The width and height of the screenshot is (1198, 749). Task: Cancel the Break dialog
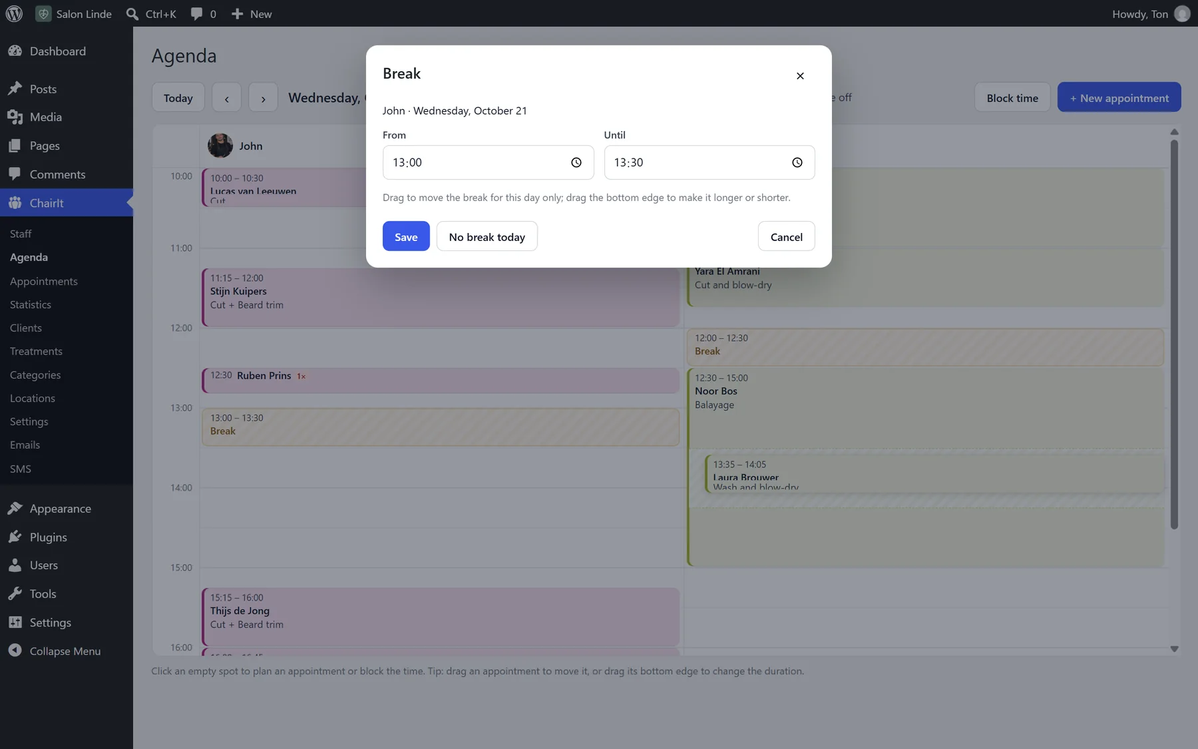coord(787,236)
